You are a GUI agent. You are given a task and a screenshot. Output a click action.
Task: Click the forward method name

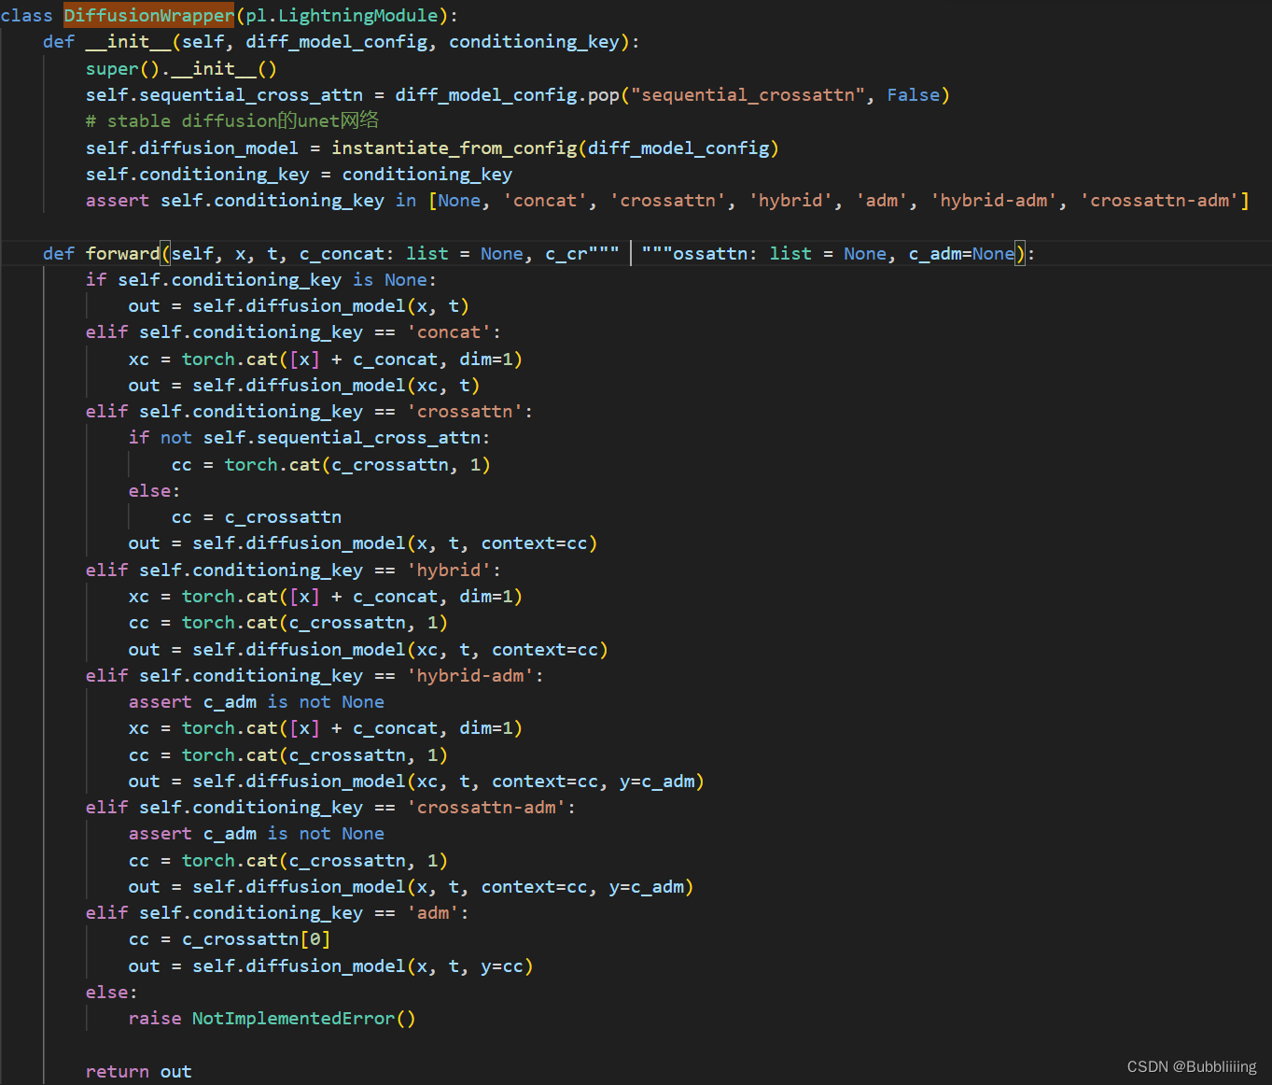[122, 254]
